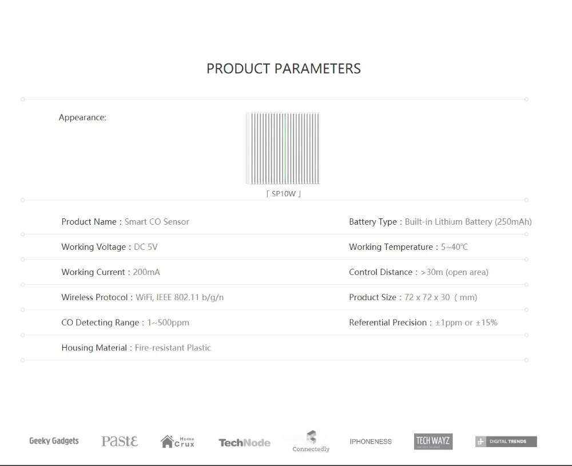This screenshot has height=466, width=572.
Task: Click Control Distance >30m open area
Action: click(x=419, y=272)
